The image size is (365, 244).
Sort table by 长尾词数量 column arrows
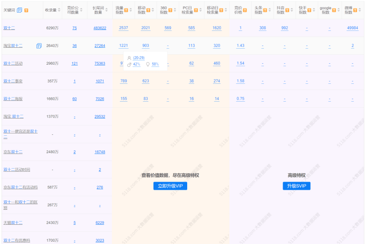tap(106, 10)
